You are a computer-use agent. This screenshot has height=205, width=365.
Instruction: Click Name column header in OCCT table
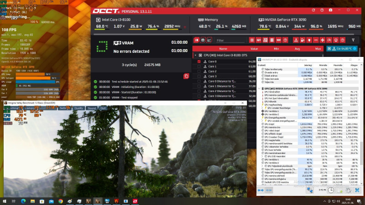[x=223, y=49]
